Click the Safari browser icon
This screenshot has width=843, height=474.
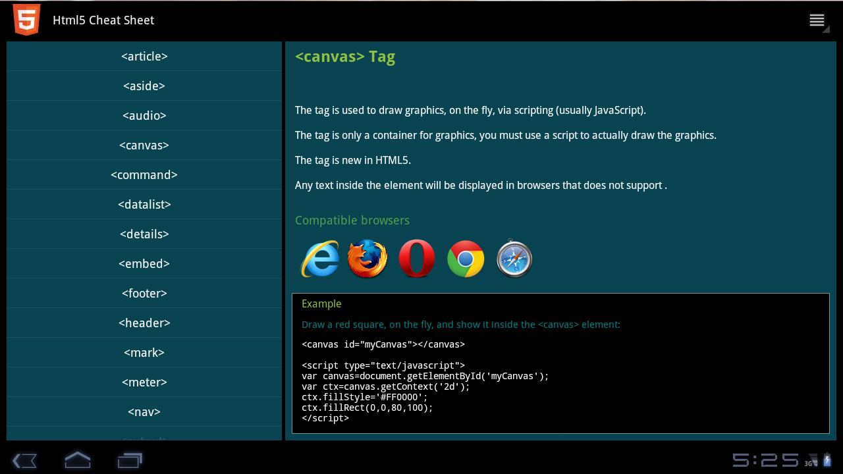pyautogui.click(x=514, y=259)
